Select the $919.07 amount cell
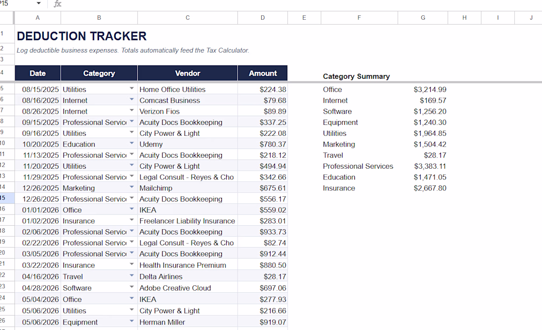 point(263,322)
